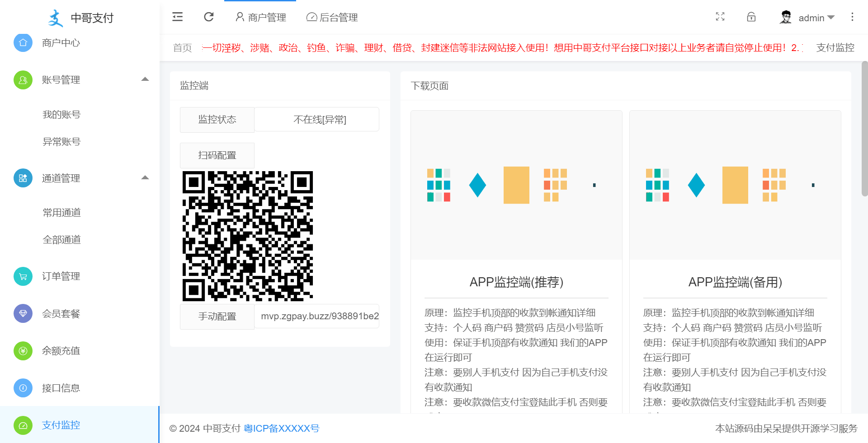
Task: Click the 中哥支付 logo icon
Action: coord(56,18)
